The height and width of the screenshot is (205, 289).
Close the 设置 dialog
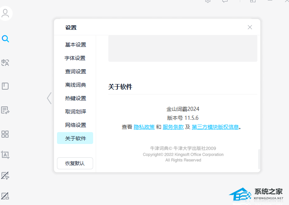coord(250,27)
